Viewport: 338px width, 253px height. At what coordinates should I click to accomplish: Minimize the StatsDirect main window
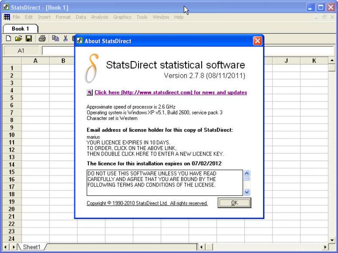(310, 7)
